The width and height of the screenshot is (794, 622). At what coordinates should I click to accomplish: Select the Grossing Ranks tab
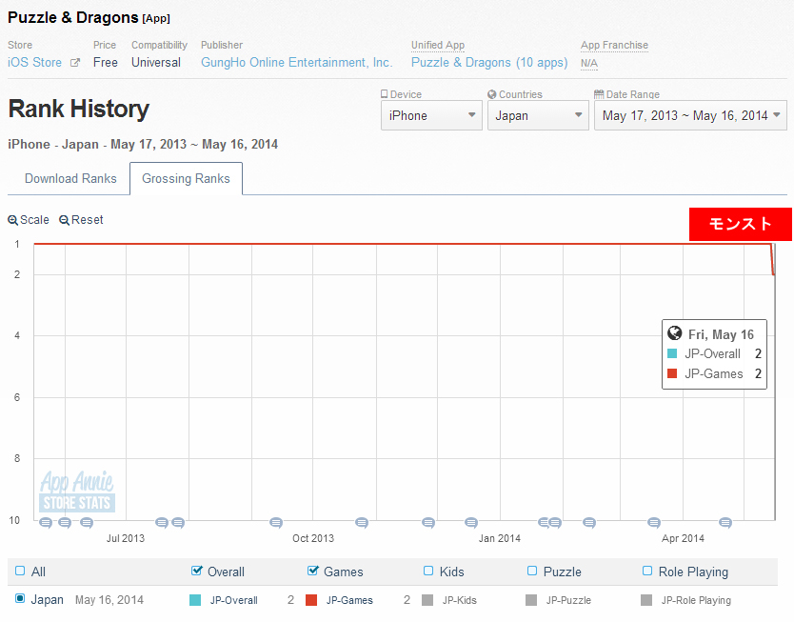[186, 179]
